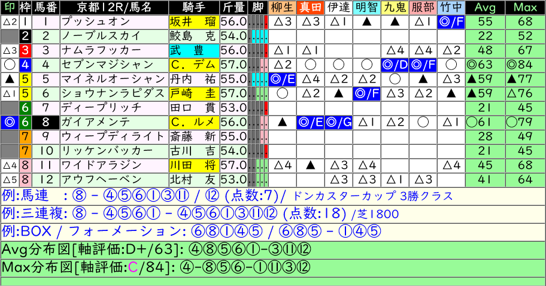546x286 pixels.
Task: Click weight 54.0 for リッケンバッカー
Action: [233, 151]
